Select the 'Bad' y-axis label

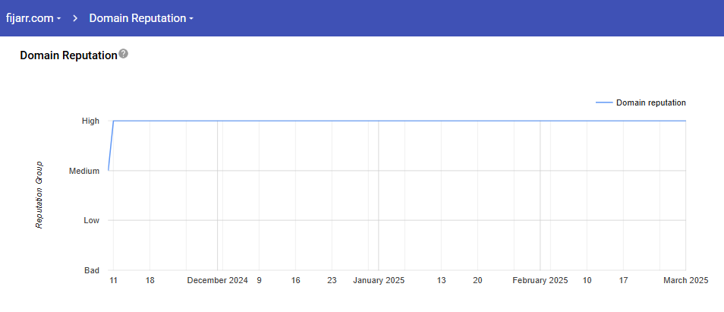tap(91, 271)
